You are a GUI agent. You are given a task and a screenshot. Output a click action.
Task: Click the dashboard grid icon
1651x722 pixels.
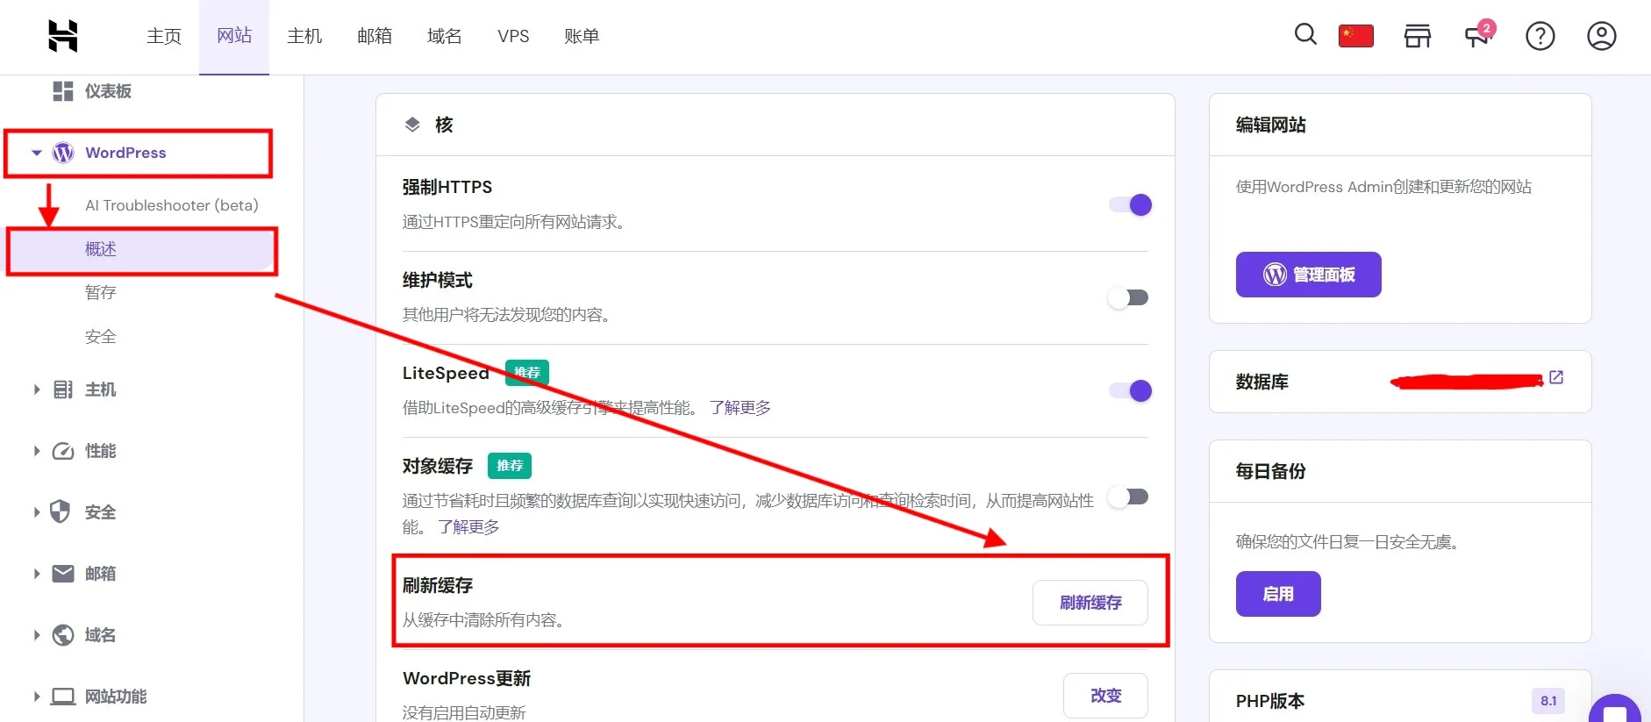(63, 91)
